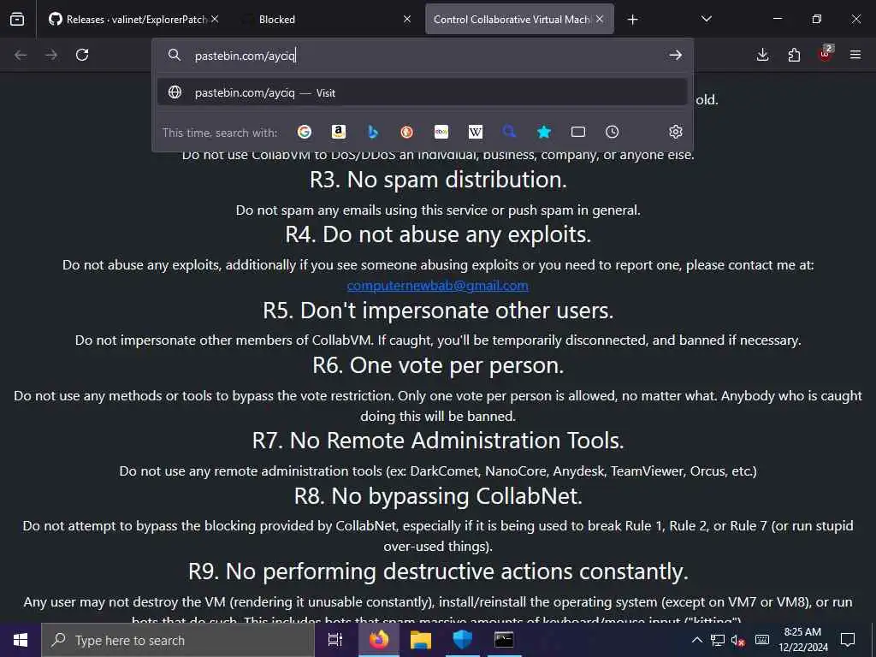Click the R4. Do not abuse any exploits heading
The image size is (876, 657).
click(438, 234)
